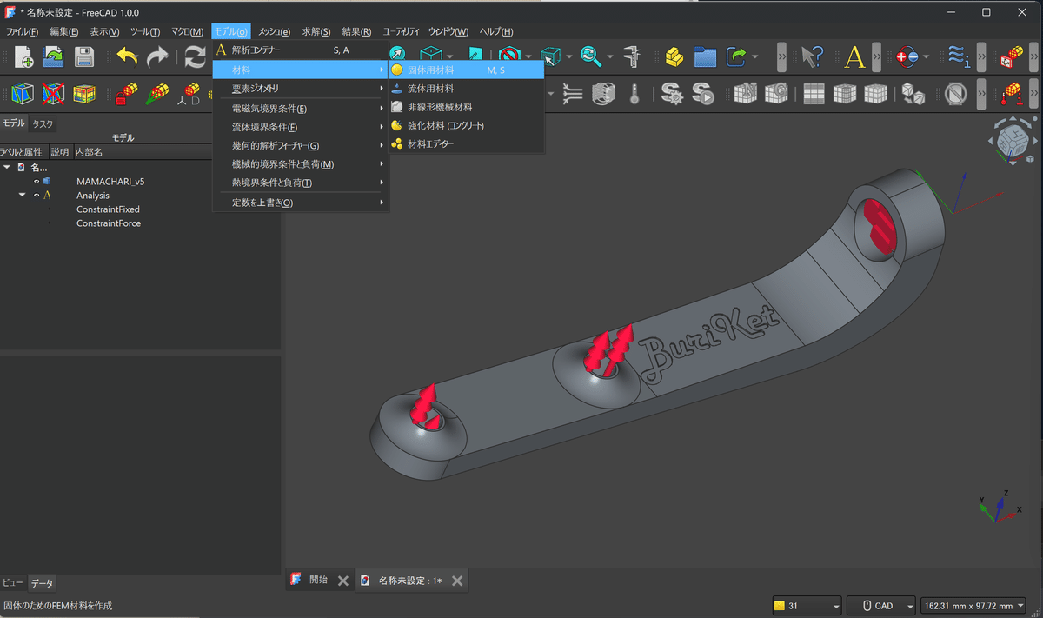Close the 名称未設定 : 1* document tab
This screenshot has height=618, width=1043.
click(x=457, y=581)
